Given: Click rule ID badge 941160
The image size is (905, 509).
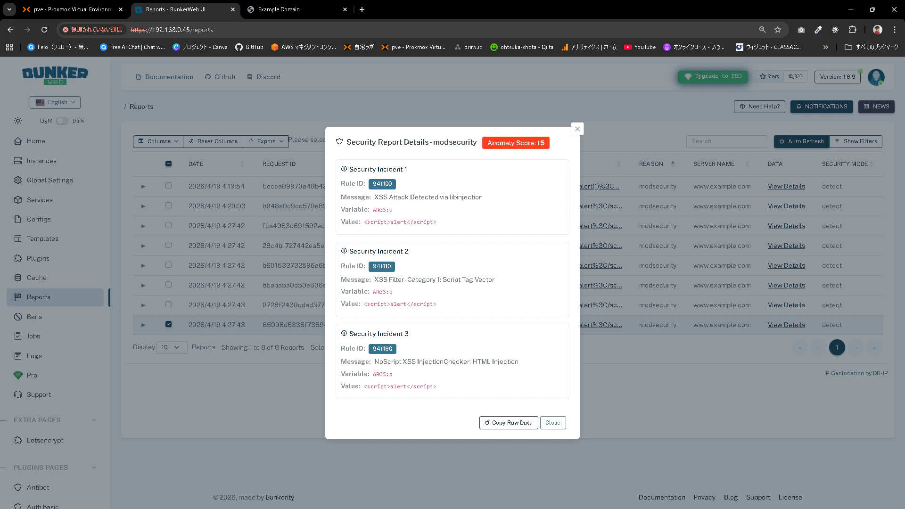Looking at the screenshot, I should [382, 349].
